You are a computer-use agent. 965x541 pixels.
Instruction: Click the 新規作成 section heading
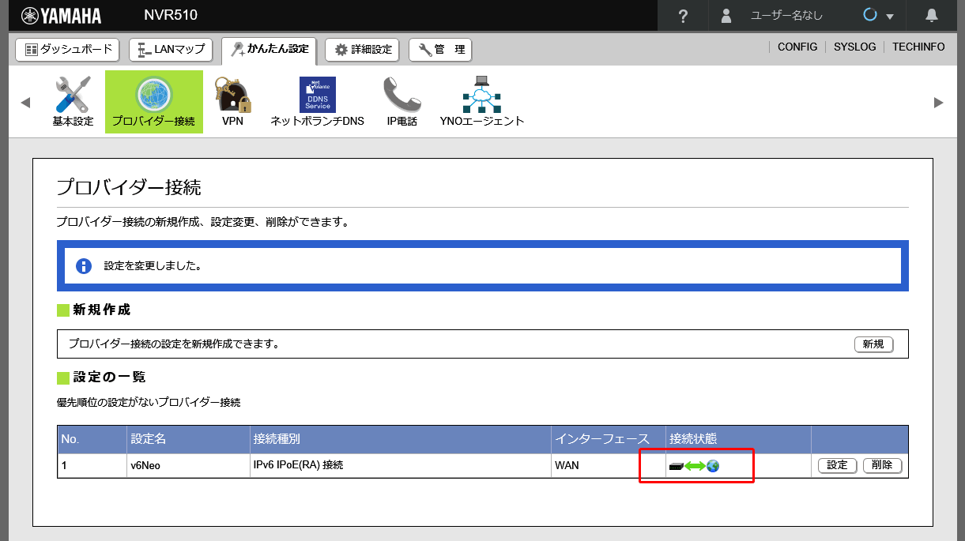click(101, 310)
